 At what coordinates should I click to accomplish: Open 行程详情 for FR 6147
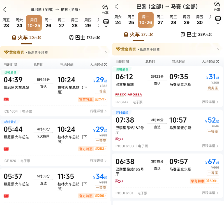point(210,102)
